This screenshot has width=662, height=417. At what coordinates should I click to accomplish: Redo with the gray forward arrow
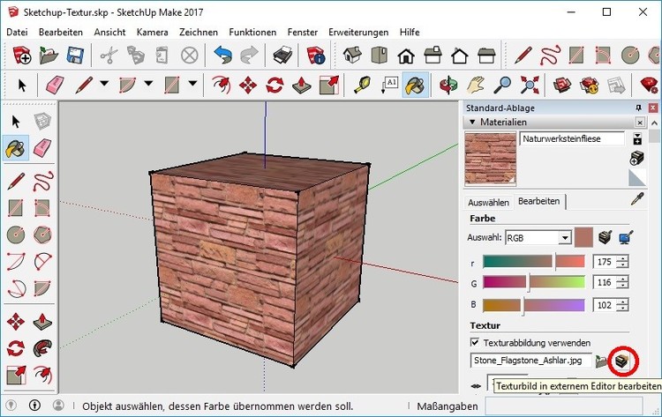(249, 56)
